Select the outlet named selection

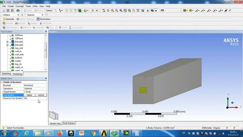18,61
